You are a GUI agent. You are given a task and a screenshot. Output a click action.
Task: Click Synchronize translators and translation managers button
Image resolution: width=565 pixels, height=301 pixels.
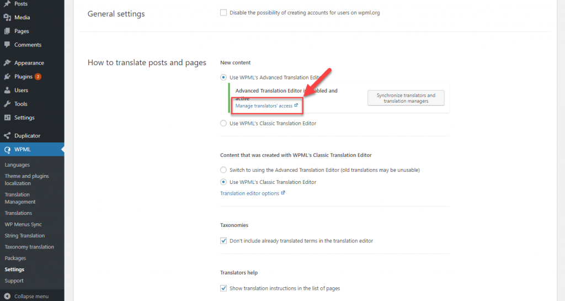406,98
